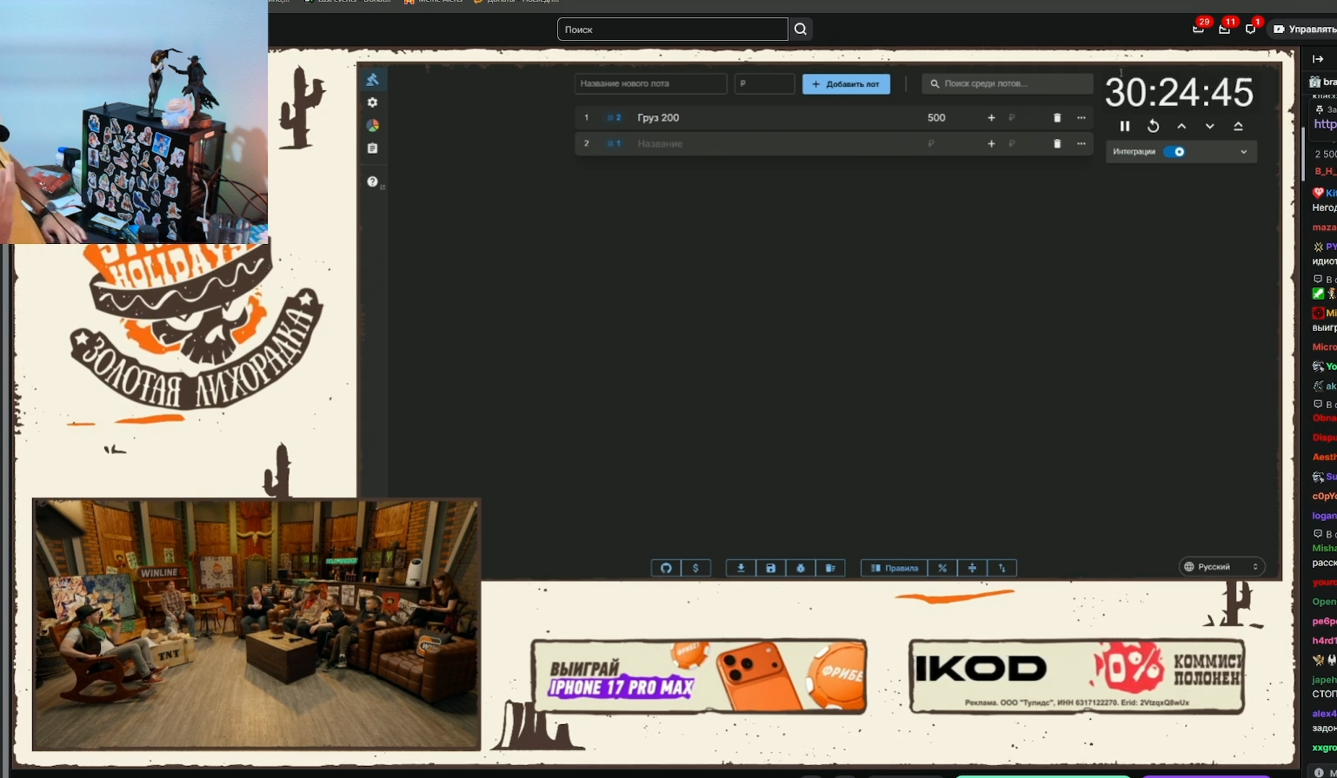This screenshot has height=778, width=1337.
Task: Click the Добавить лот button
Action: click(846, 84)
